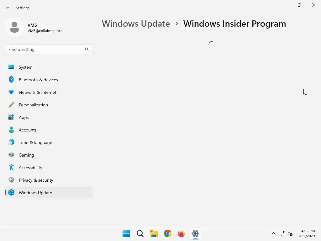Click the Windows Update sync icon
Viewport: 321px width, 241px height.
click(x=11, y=192)
